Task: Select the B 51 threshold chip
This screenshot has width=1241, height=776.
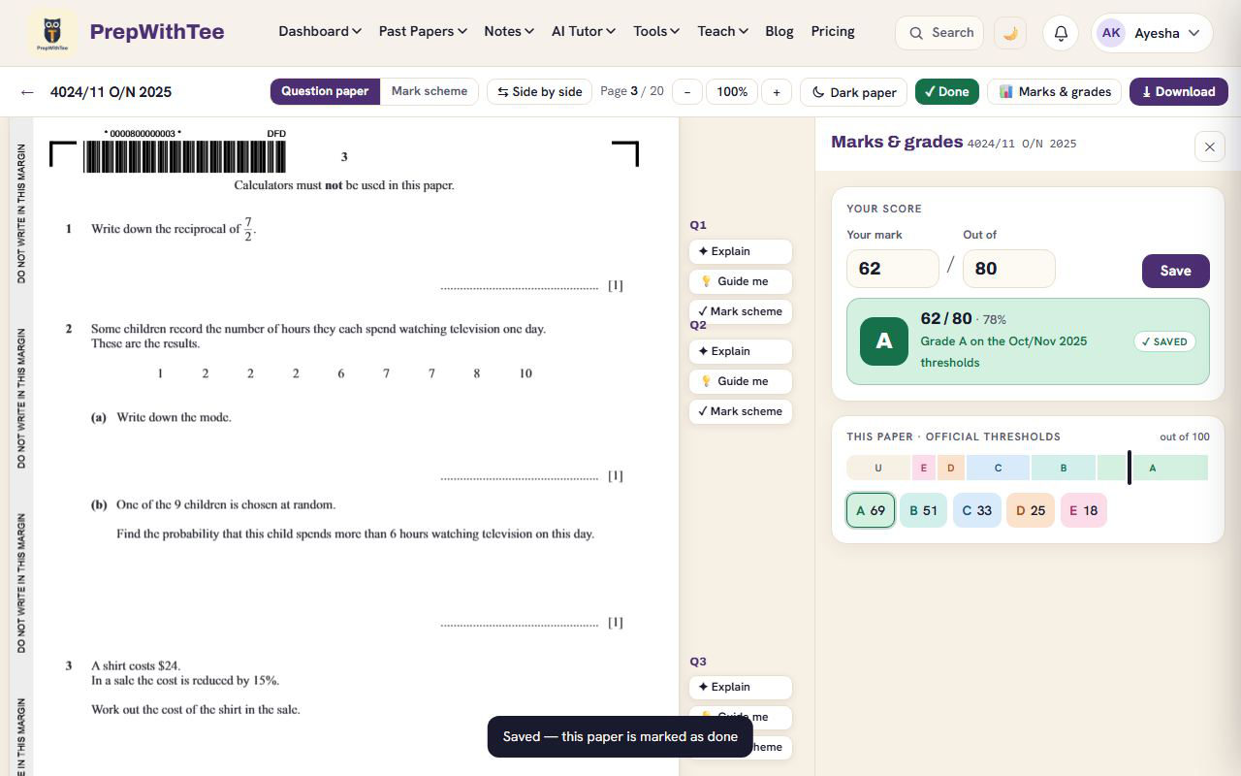Action: [923, 510]
